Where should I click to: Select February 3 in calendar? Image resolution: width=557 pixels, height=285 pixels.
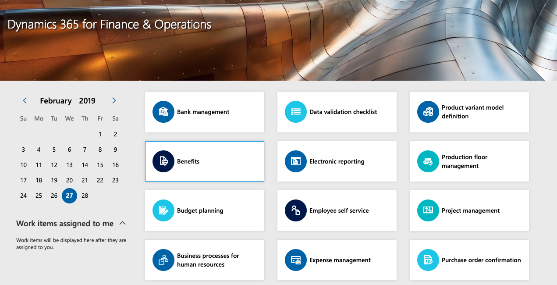(23, 150)
